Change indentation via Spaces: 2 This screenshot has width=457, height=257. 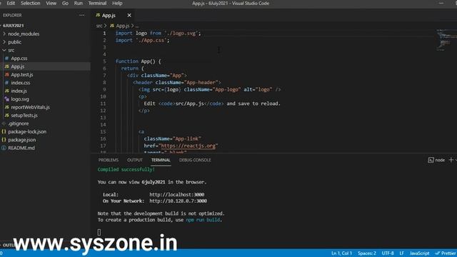(x=367, y=253)
